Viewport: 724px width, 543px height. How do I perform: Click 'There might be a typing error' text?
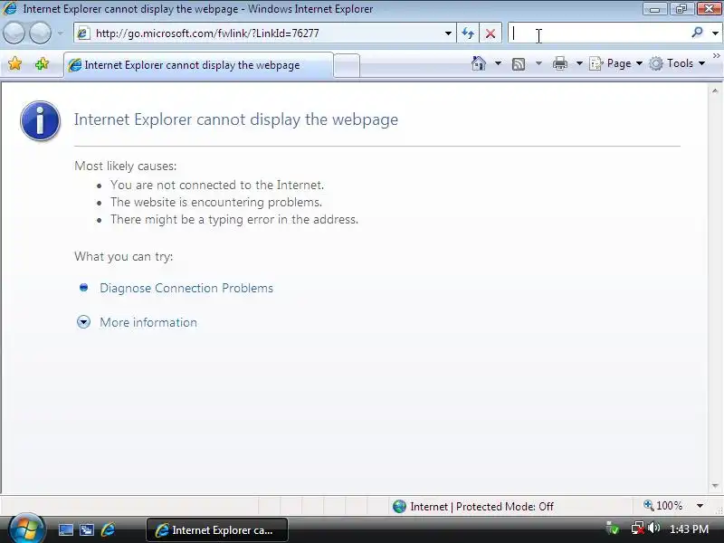coord(234,219)
